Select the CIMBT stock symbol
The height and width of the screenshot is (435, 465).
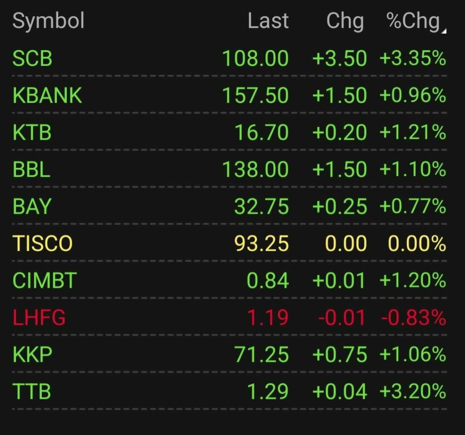pyautogui.click(x=44, y=281)
